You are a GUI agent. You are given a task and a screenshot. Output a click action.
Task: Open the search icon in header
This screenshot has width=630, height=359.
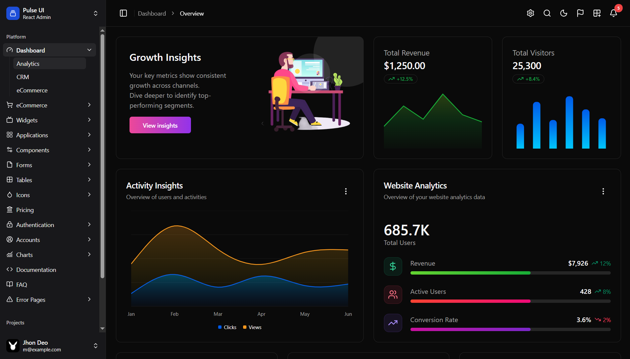(x=547, y=13)
